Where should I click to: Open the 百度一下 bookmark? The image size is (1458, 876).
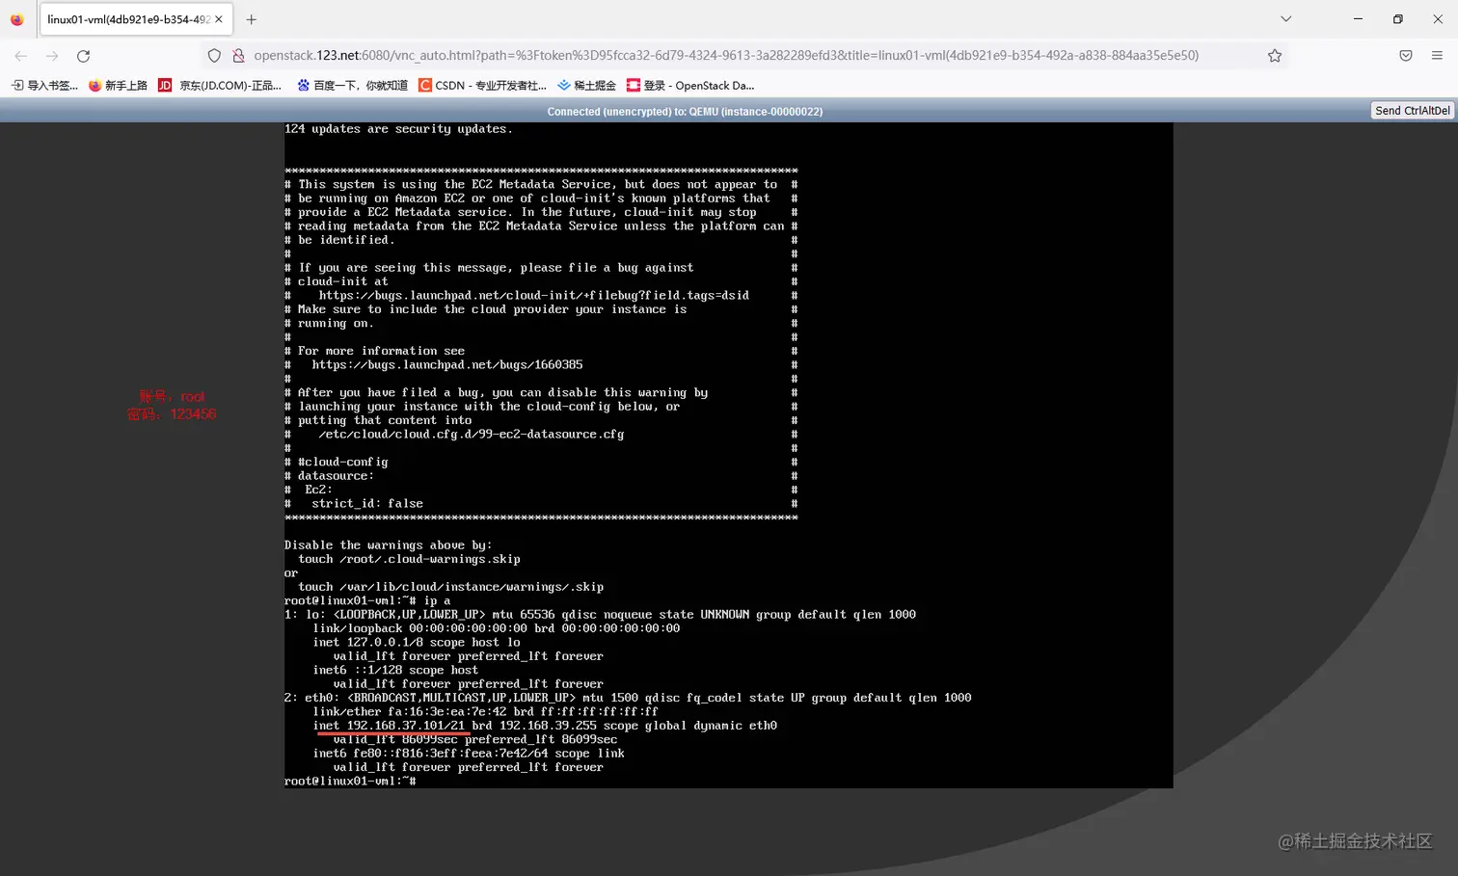(352, 86)
